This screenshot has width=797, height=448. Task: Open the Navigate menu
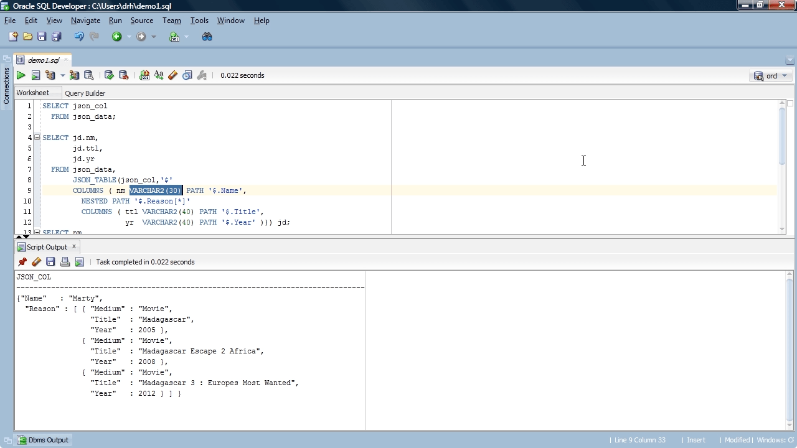[85, 20]
